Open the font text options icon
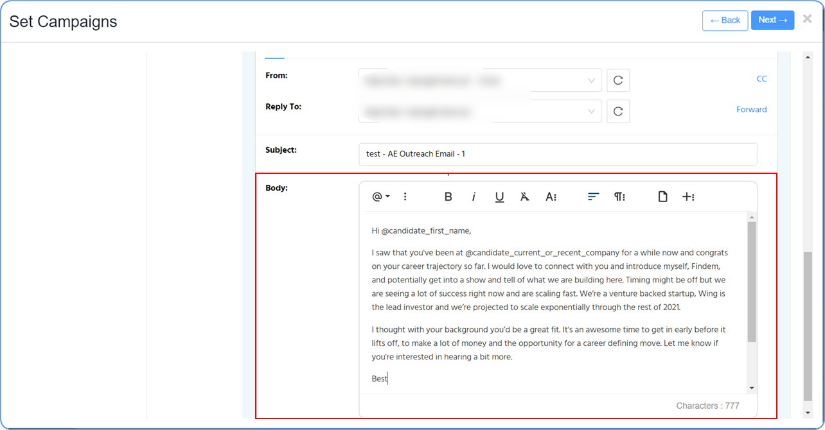 [551, 197]
